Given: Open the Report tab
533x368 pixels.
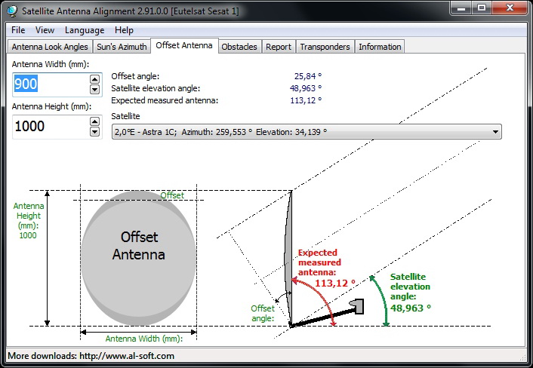Looking at the screenshot, I should (x=278, y=47).
